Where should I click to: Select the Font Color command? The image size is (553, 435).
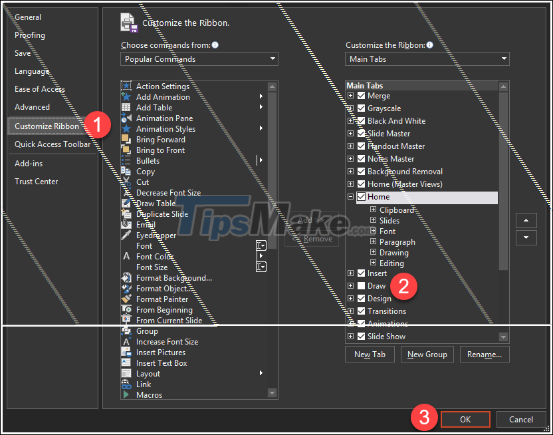pyautogui.click(x=155, y=256)
